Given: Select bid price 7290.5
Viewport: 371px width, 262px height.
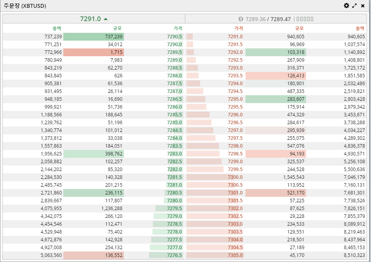Looking at the screenshot, I should (174, 37).
